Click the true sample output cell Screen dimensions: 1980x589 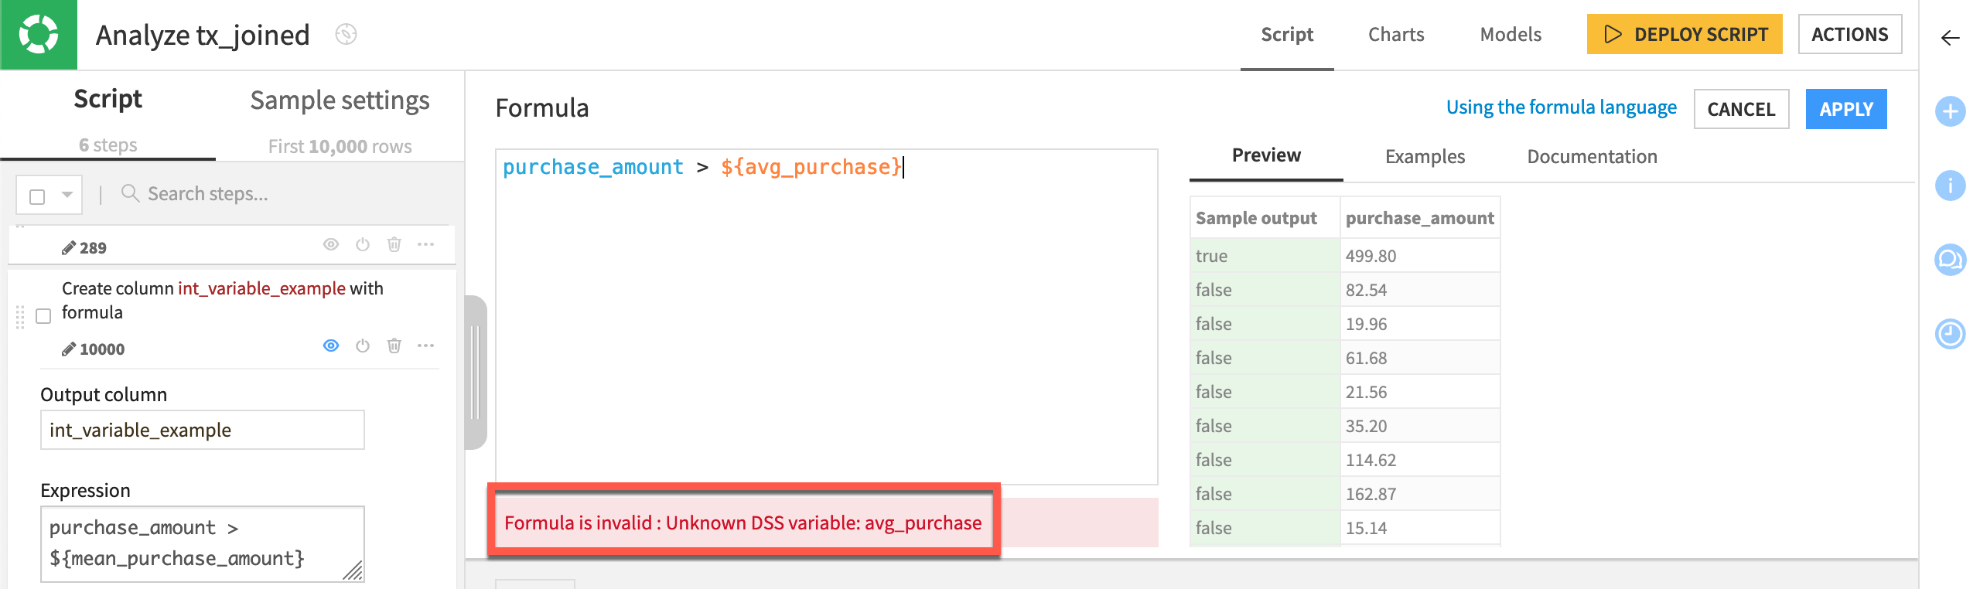click(x=1265, y=256)
